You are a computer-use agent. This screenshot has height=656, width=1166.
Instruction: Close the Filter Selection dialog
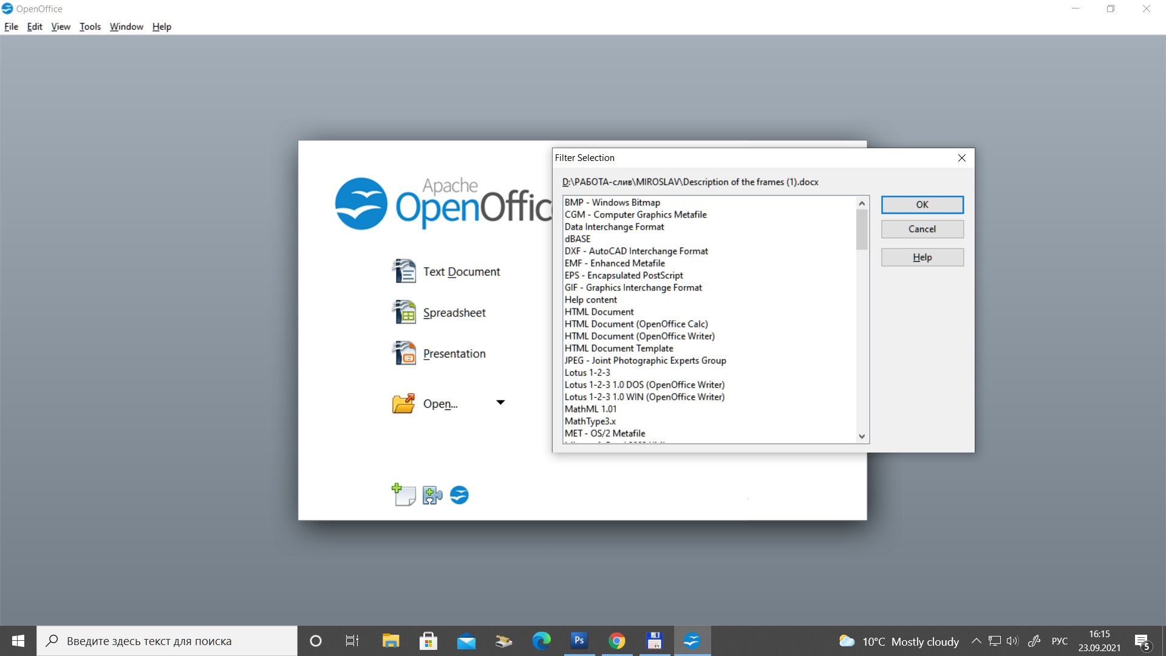962,158
